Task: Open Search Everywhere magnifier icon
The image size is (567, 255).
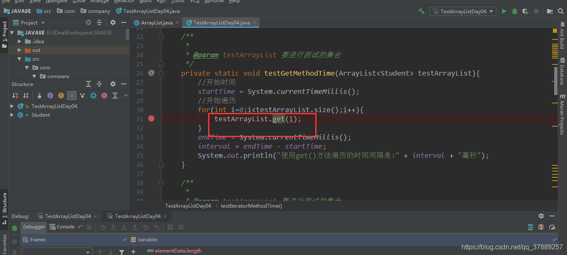Action: point(561,11)
